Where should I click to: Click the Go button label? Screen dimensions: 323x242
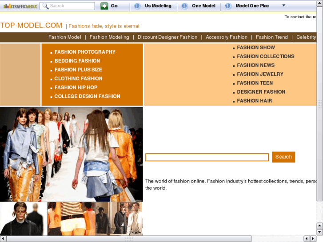114,6
